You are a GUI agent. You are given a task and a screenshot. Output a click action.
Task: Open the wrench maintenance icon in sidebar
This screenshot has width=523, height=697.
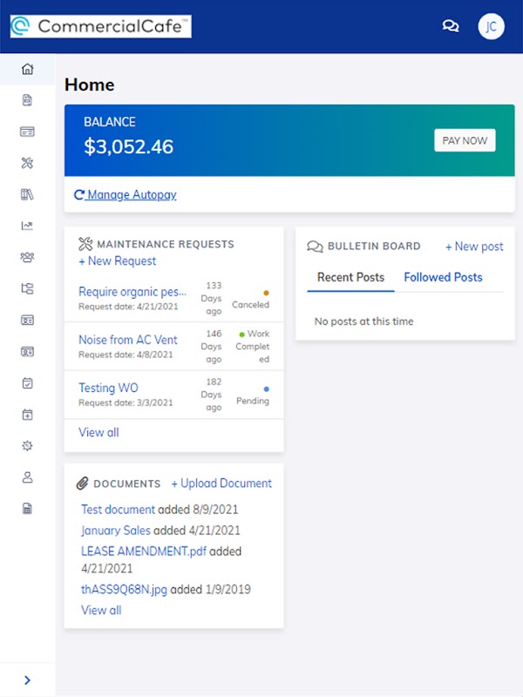coord(27,163)
